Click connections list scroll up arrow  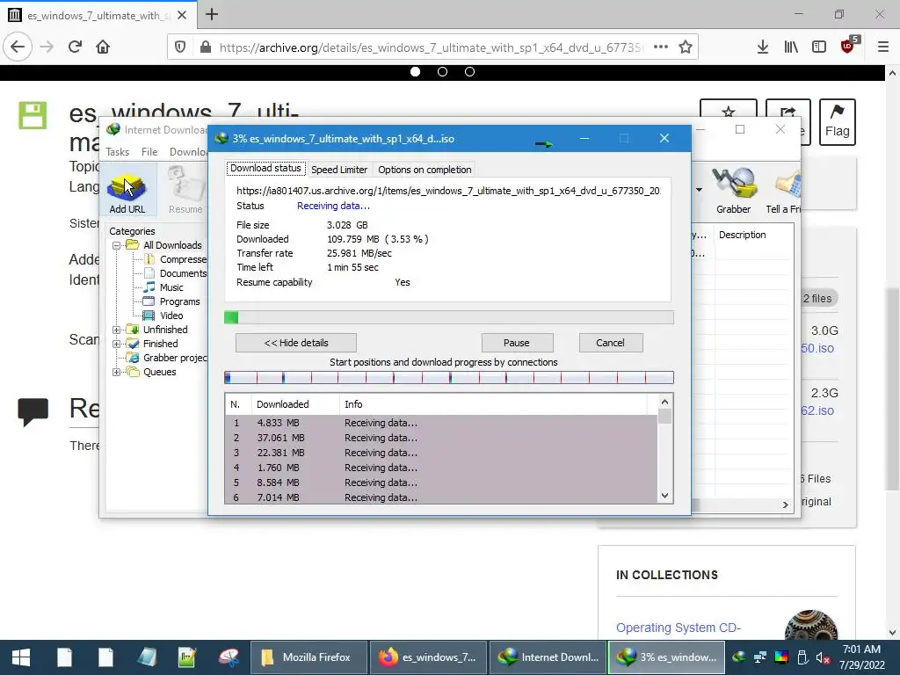coord(664,402)
